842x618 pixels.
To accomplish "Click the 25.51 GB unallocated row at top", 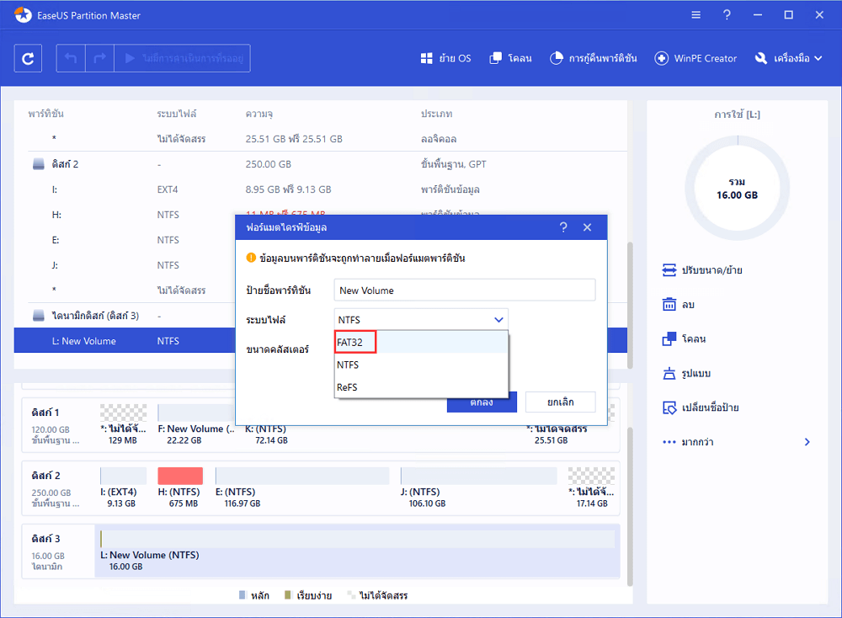I will point(320,139).
